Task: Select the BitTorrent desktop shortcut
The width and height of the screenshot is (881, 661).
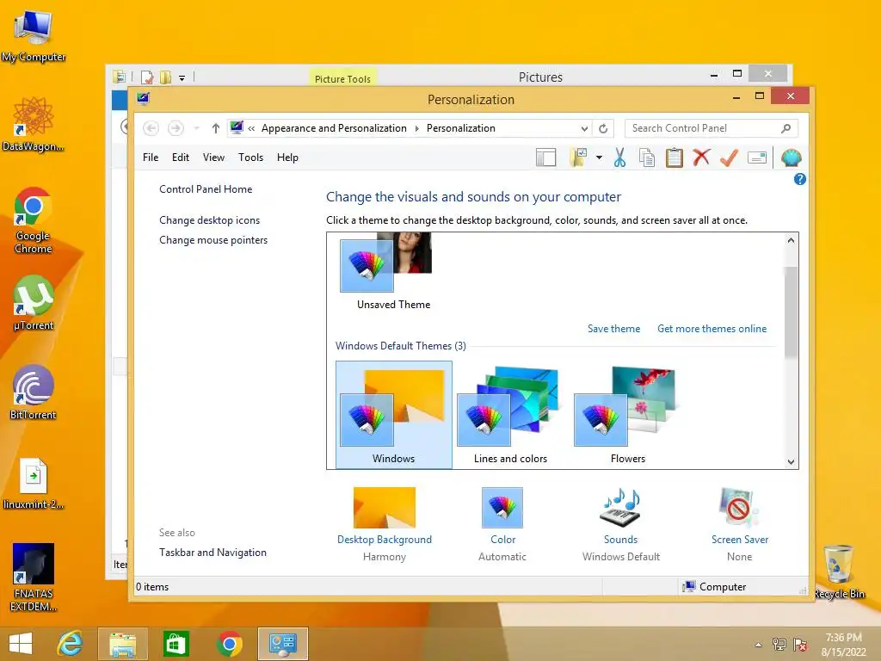Action: [x=34, y=392]
